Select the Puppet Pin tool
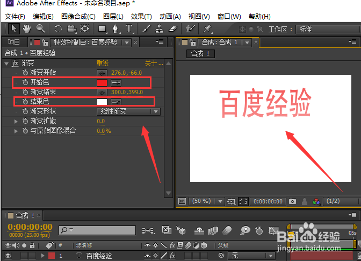361x261 pixels. [207, 29]
